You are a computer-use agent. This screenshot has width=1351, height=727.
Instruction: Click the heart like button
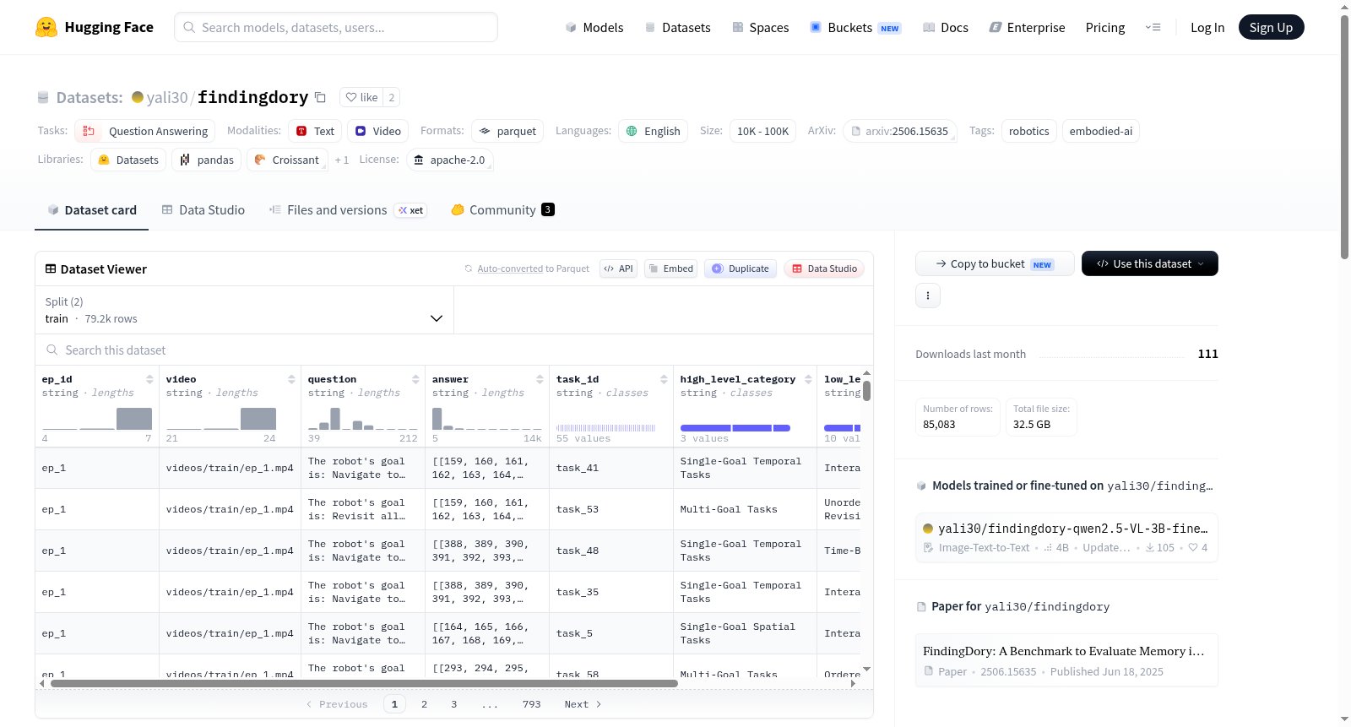pos(361,97)
